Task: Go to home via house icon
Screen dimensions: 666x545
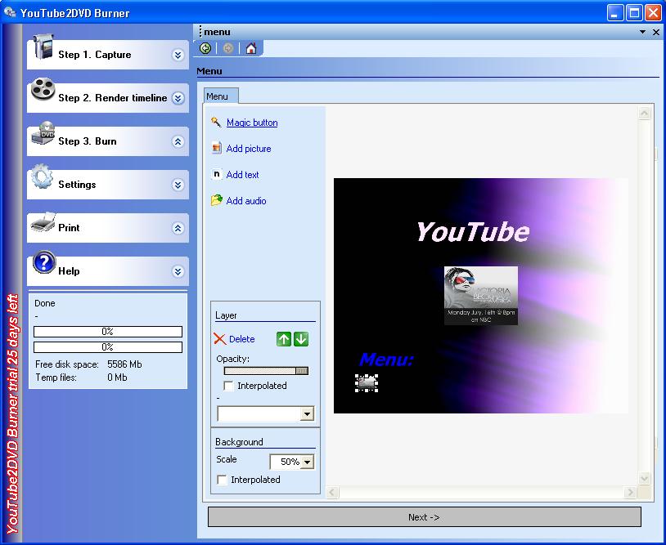Action: (251, 48)
